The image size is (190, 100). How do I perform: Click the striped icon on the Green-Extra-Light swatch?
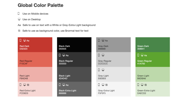pyautogui.click(x=146, y=85)
